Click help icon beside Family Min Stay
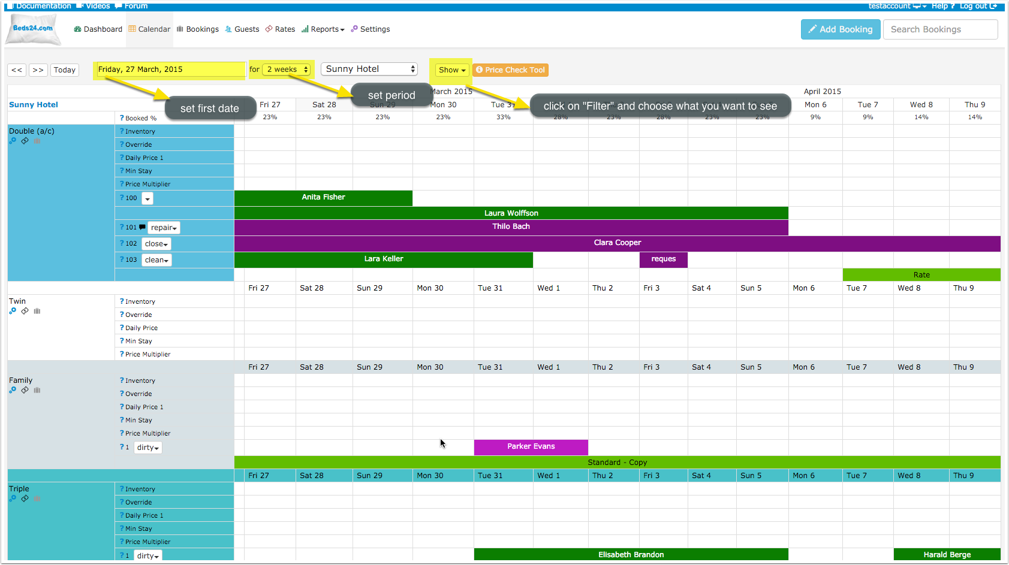The width and height of the screenshot is (1009, 565). (122, 420)
